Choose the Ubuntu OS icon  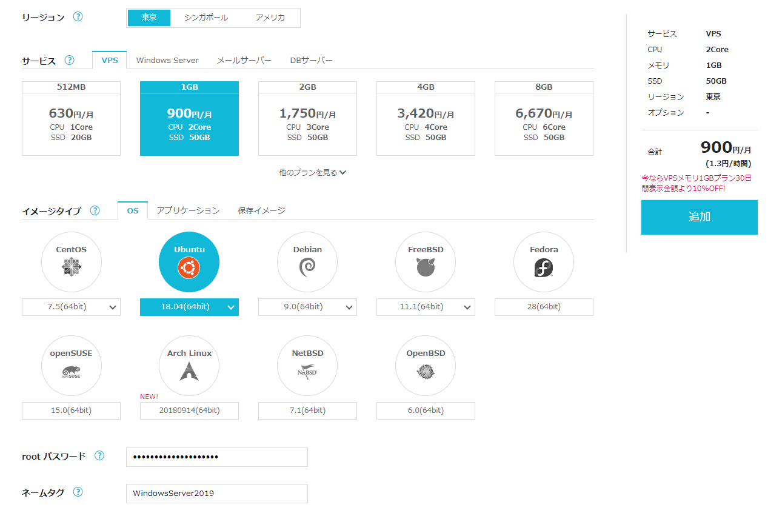click(189, 267)
